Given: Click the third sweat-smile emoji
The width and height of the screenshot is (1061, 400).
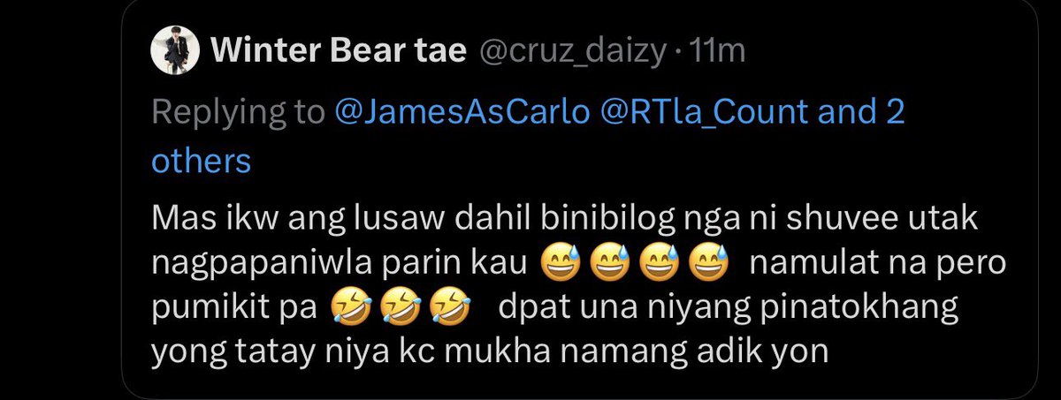Looking at the screenshot, I should click(x=648, y=264).
